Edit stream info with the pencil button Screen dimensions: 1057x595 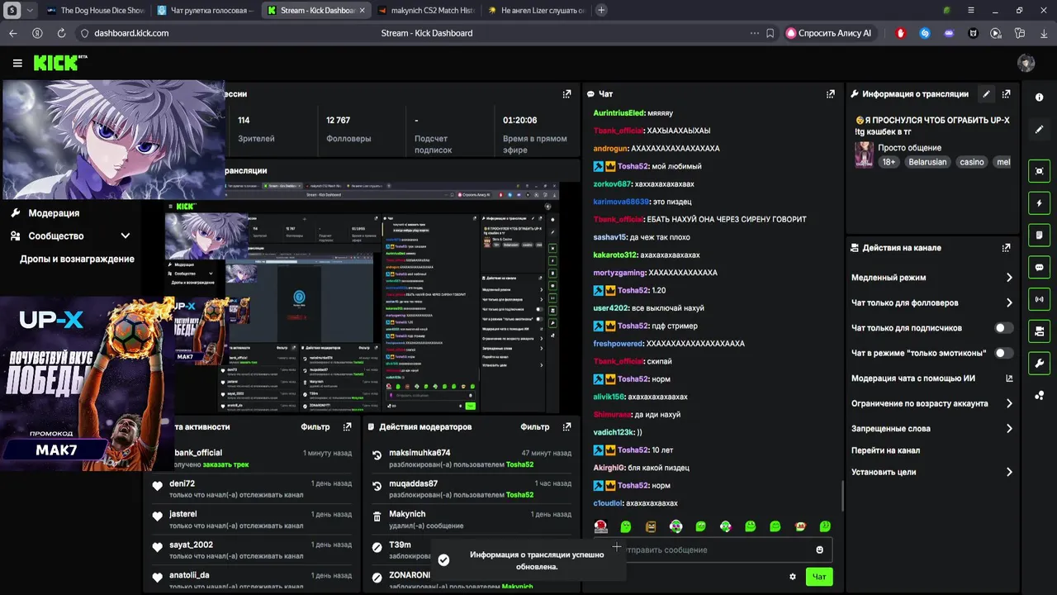pyautogui.click(x=986, y=94)
